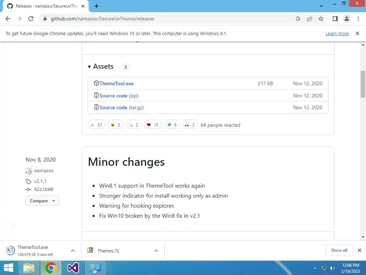Open commit 4211b00
The height and width of the screenshot is (275, 366).
click(44, 189)
